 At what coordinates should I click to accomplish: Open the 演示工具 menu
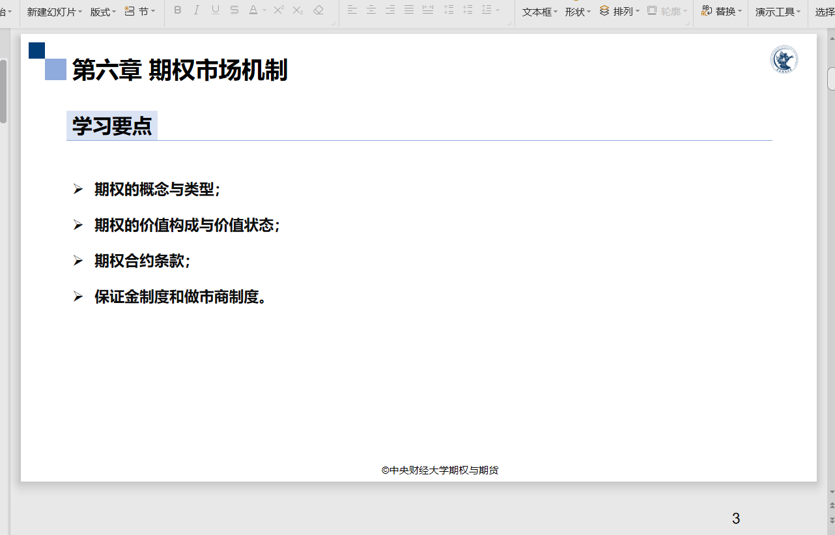pyautogui.click(x=778, y=12)
